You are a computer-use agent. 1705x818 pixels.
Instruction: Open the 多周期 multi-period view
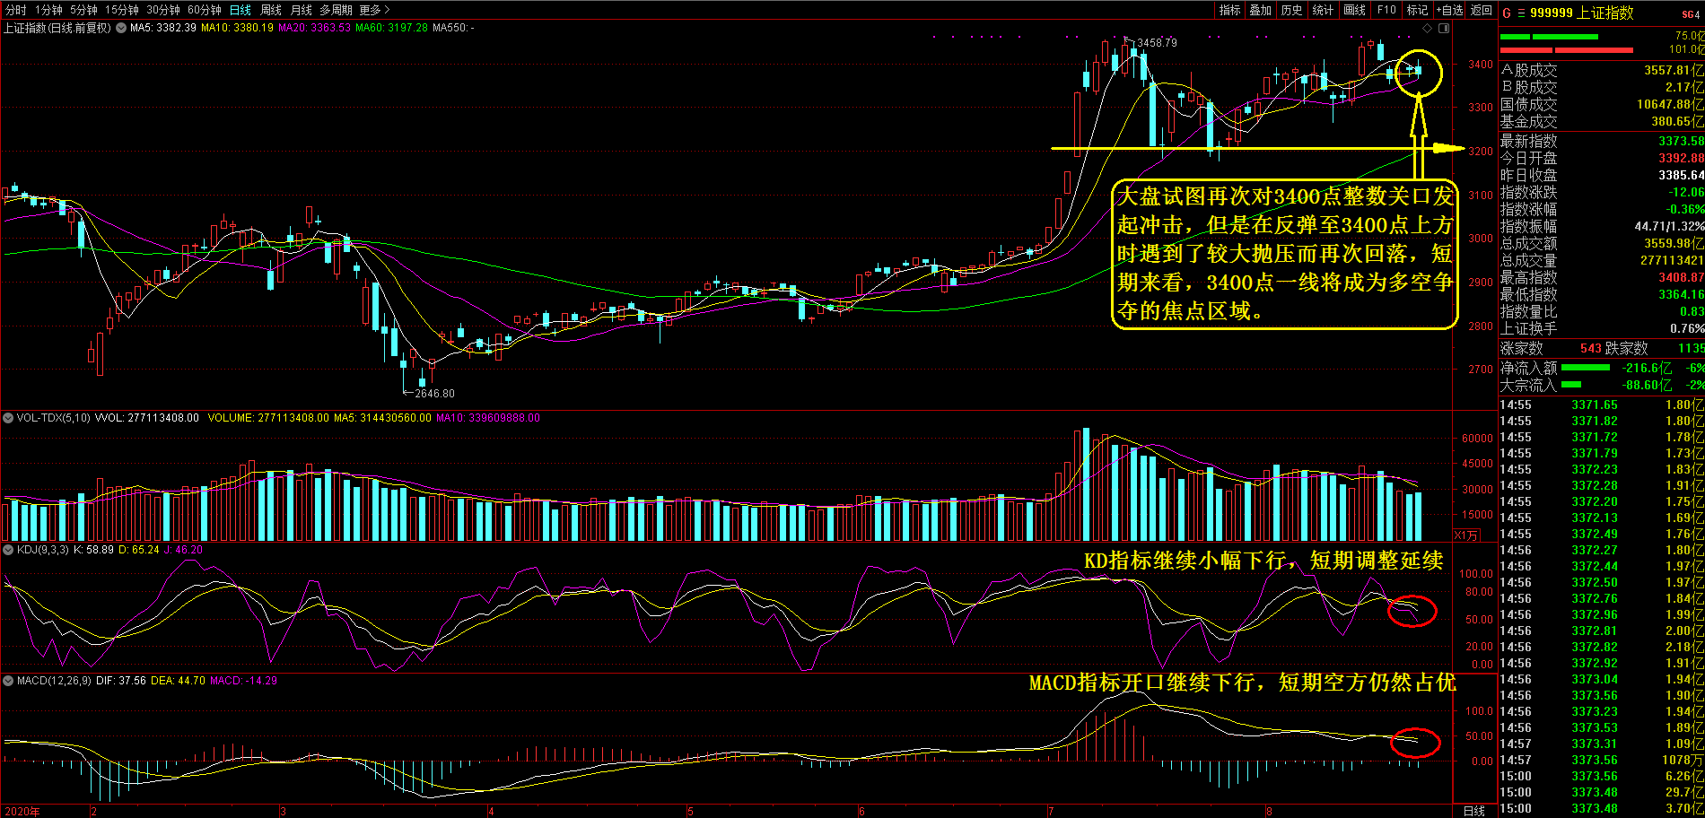[336, 10]
